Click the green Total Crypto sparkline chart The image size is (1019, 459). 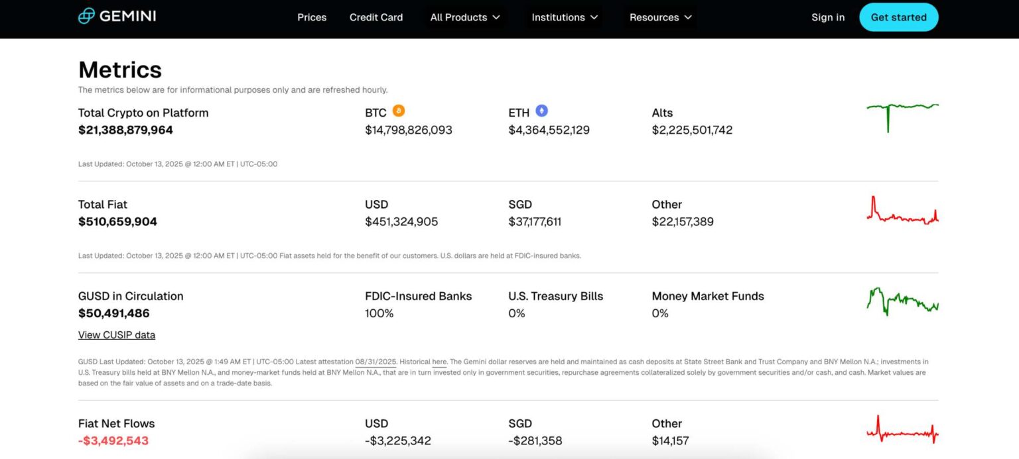tap(902, 116)
